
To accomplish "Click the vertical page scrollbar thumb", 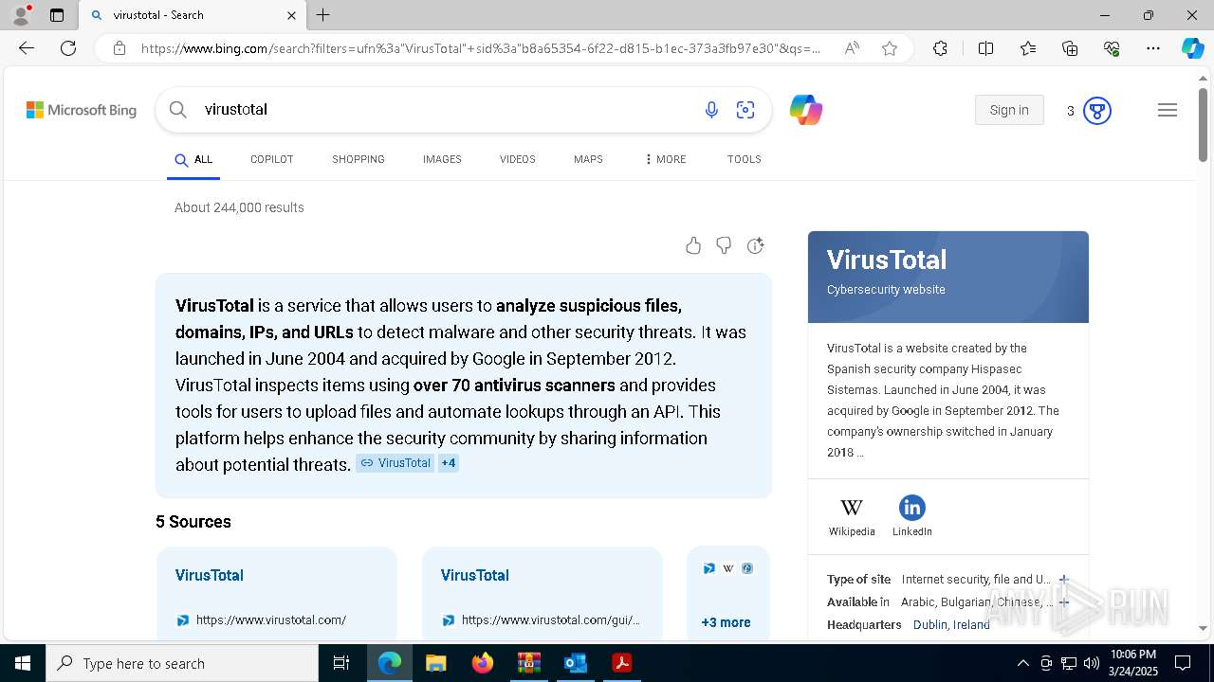I will pyautogui.click(x=1203, y=124).
